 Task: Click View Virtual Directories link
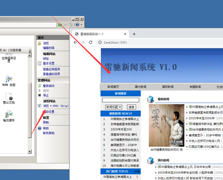(x=52, y=74)
